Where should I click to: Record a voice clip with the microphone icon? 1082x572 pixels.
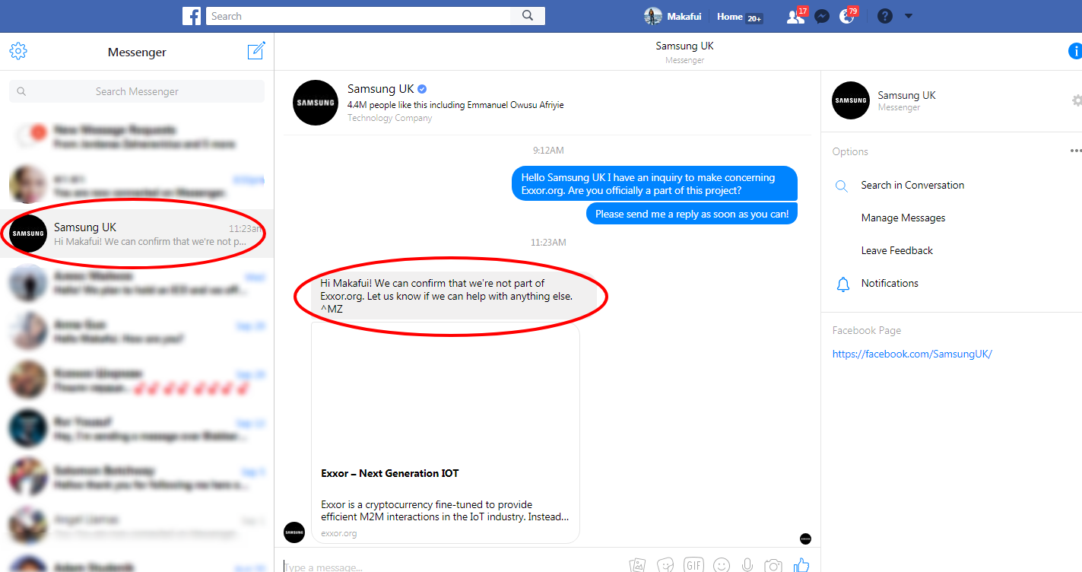point(747,565)
